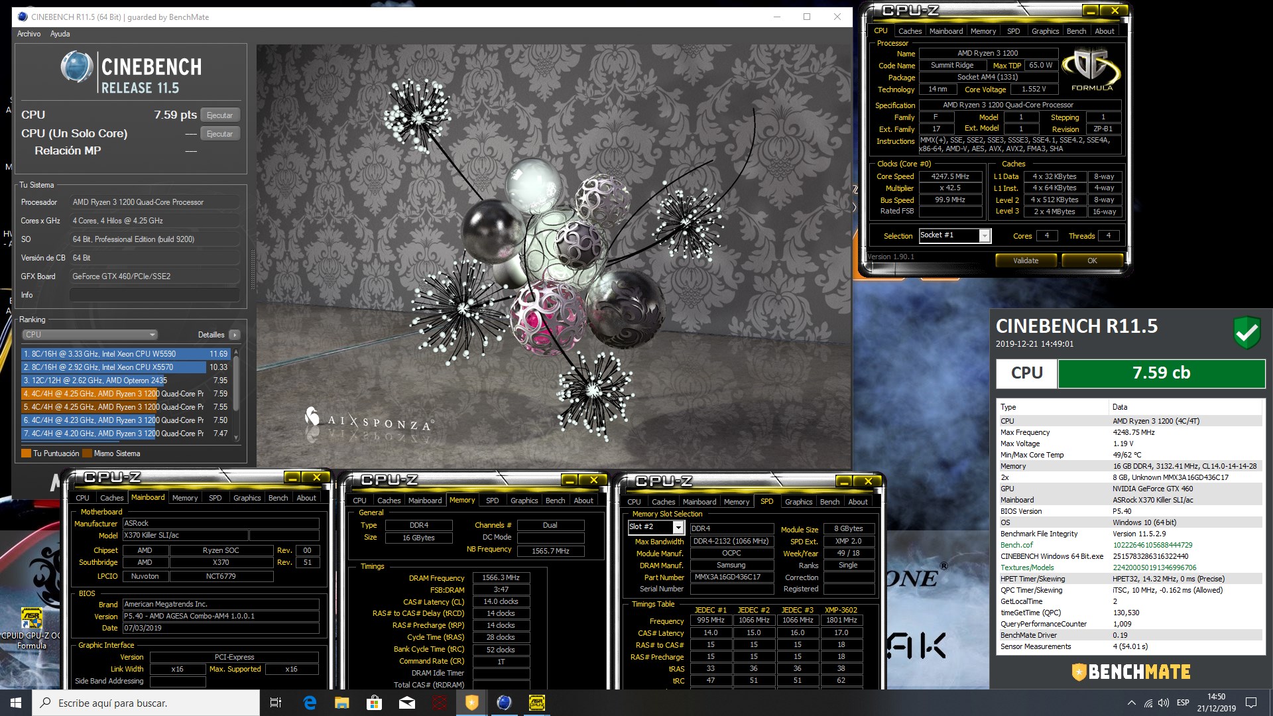This screenshot has width=1273, height=716.
Task: Select ranking row AMD Opteron 2435
Action: tap(126, 381)
